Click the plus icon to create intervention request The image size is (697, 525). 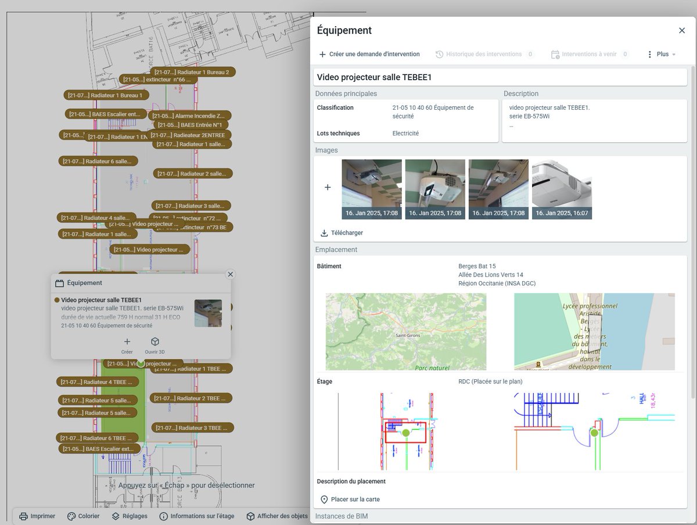coord(322,54)
